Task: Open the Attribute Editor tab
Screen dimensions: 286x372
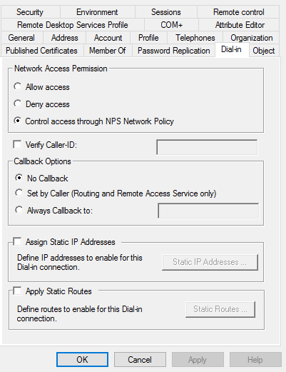Action: pos(240,25)
